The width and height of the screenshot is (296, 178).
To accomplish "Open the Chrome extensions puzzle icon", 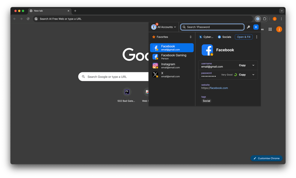I will point(265,19).
